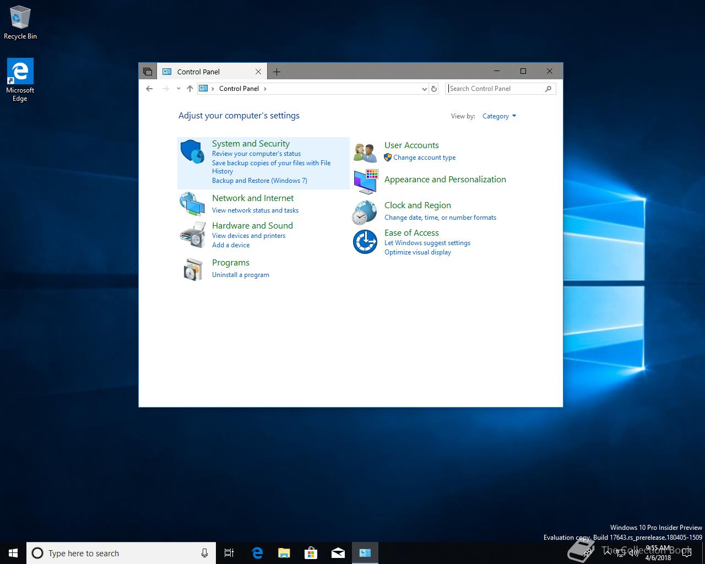This screenshot has width=705, height=564.
Task: Open the tab sets overview icon
Action: (x=148, y=72)
